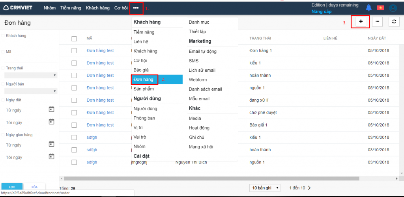
Task: Toggle the select-all checkbox in table header
Action: click(74, 39)
